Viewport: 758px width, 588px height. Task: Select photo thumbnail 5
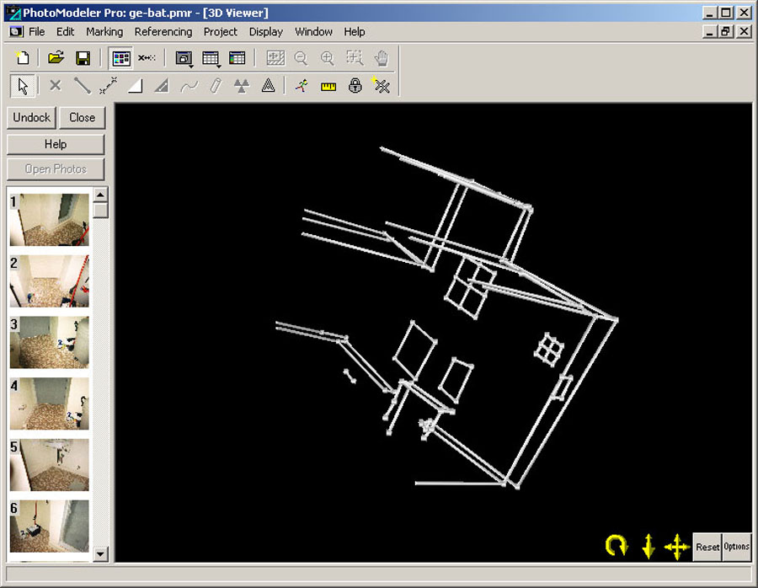point(50,465)
